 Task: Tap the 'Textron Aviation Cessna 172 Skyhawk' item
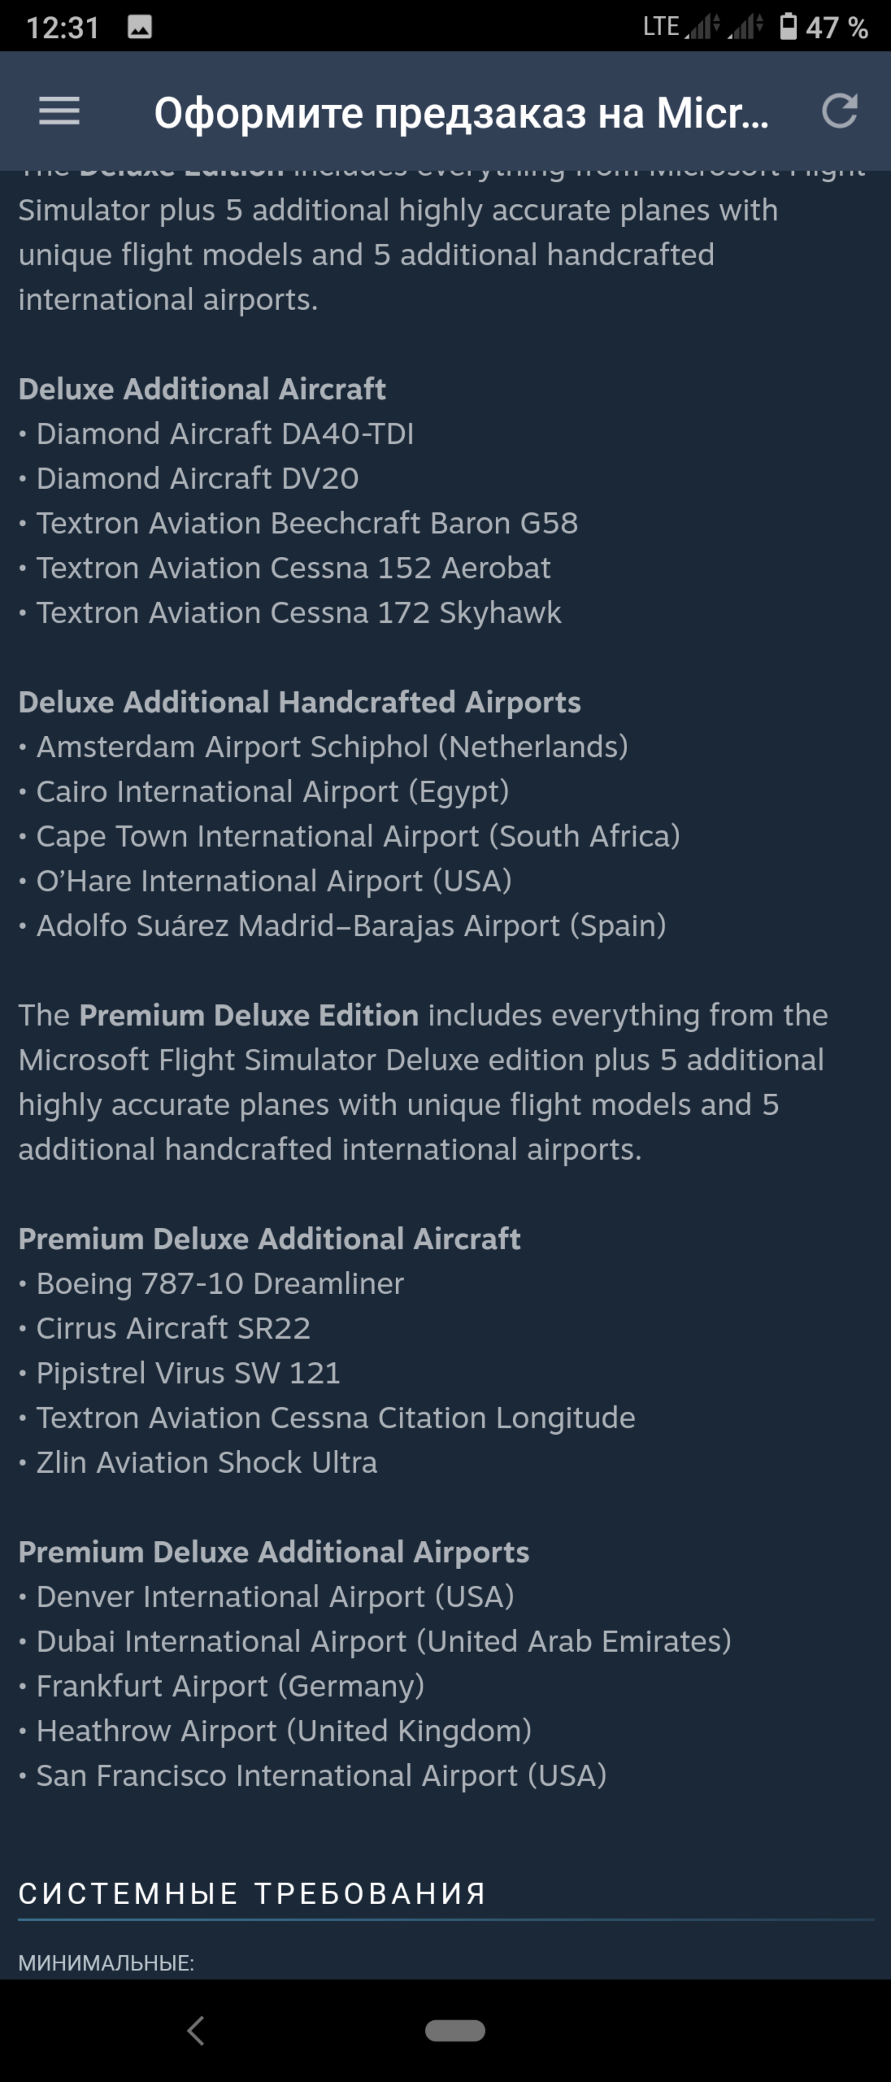[298, 613]
